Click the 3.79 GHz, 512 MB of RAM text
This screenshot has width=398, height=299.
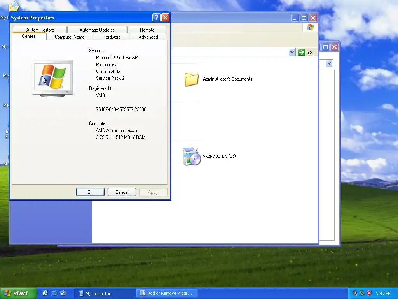(x=120, y=137)
